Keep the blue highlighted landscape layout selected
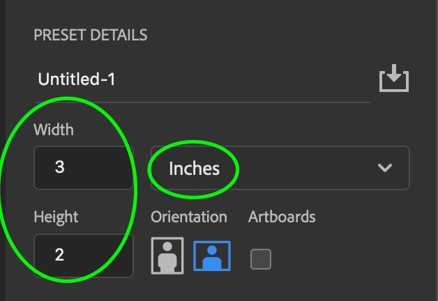This screenshot has width=438, height=301. click(x=212, y=256)
